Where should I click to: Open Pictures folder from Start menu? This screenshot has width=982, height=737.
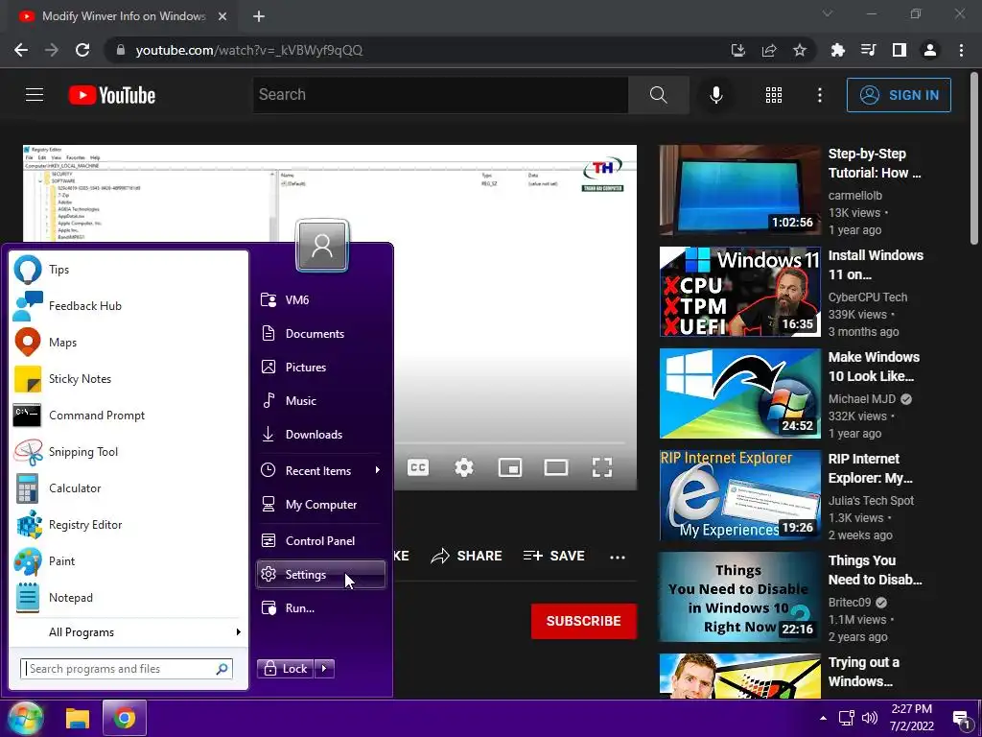[x=320, y=368]
